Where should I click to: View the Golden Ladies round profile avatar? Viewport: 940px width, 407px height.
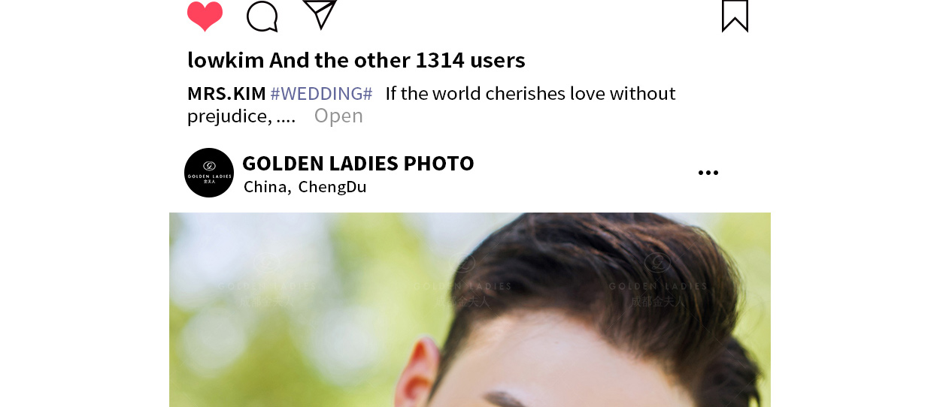tap(209, 173)
